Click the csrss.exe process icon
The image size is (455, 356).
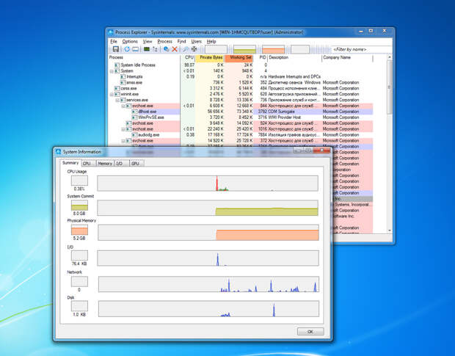tap(117, 88)
